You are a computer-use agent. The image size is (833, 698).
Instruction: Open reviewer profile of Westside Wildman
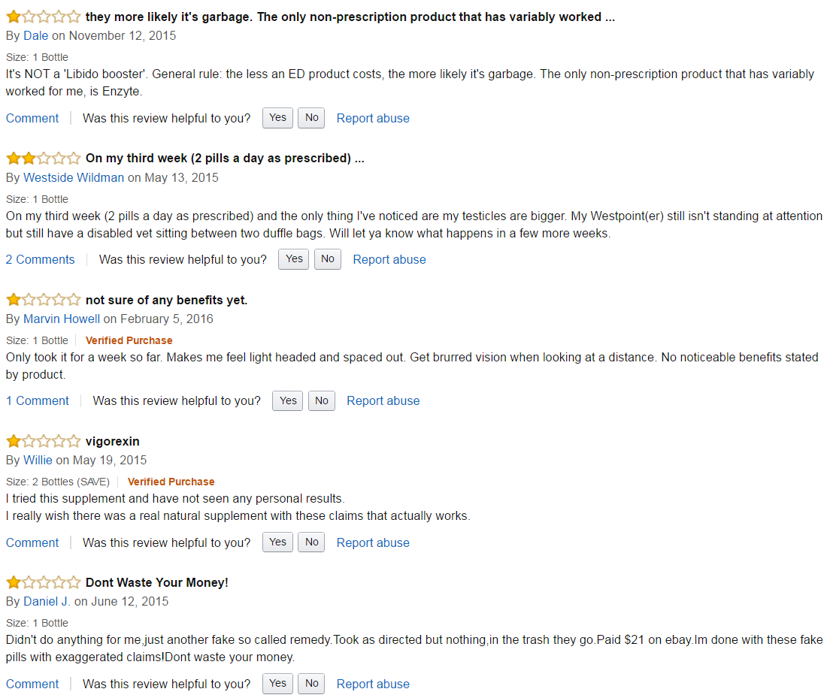tap(73, 177)
